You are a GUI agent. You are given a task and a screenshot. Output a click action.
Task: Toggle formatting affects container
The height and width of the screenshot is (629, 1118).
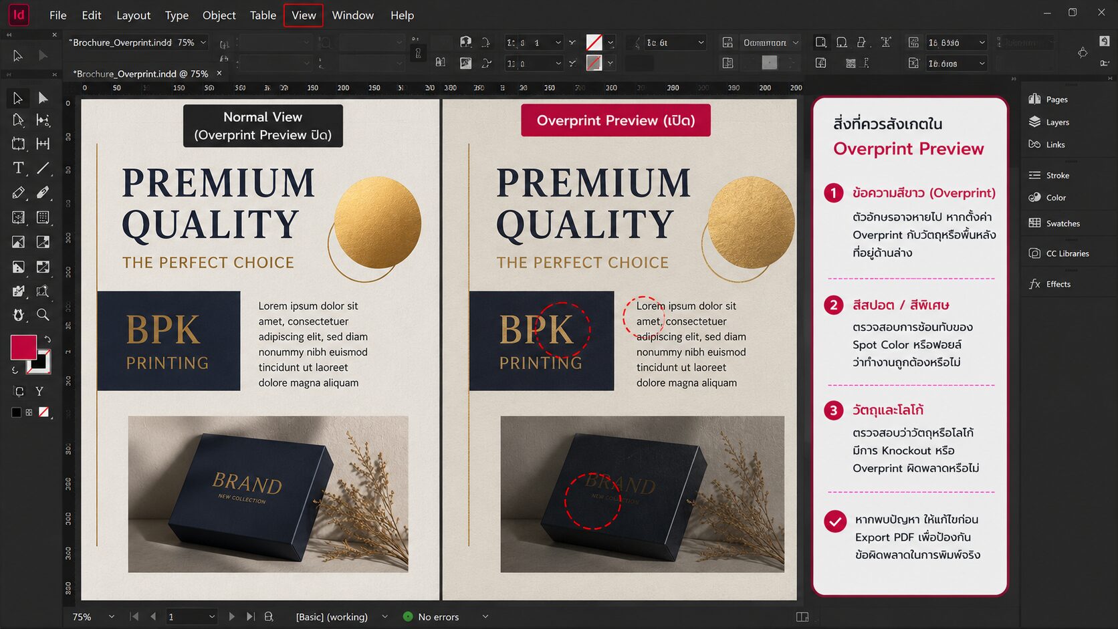click(19, 391)
